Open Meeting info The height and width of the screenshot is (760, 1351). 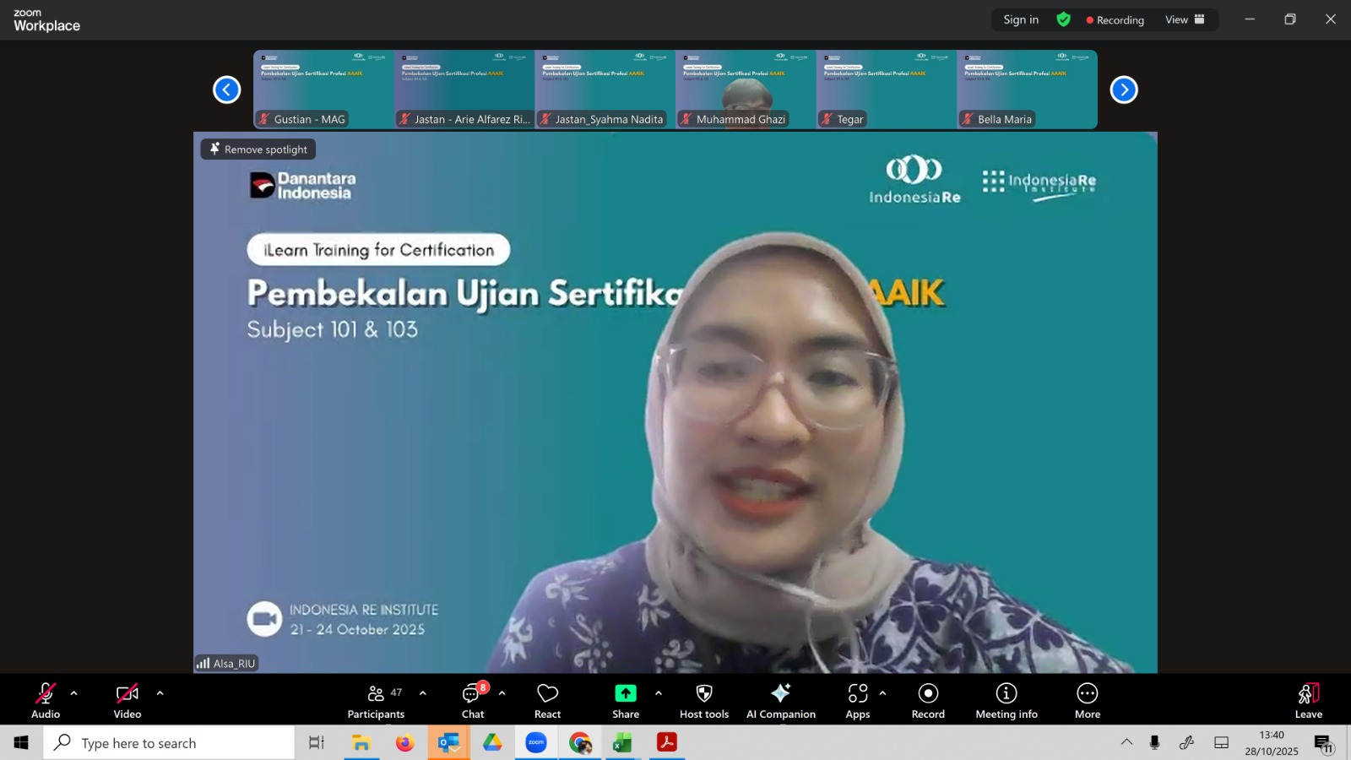click(1006, 701)
